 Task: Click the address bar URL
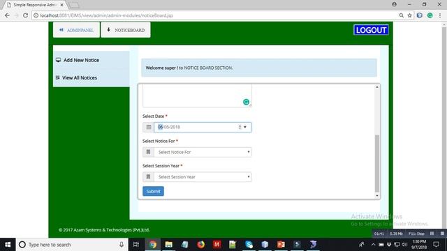(107, 15)
